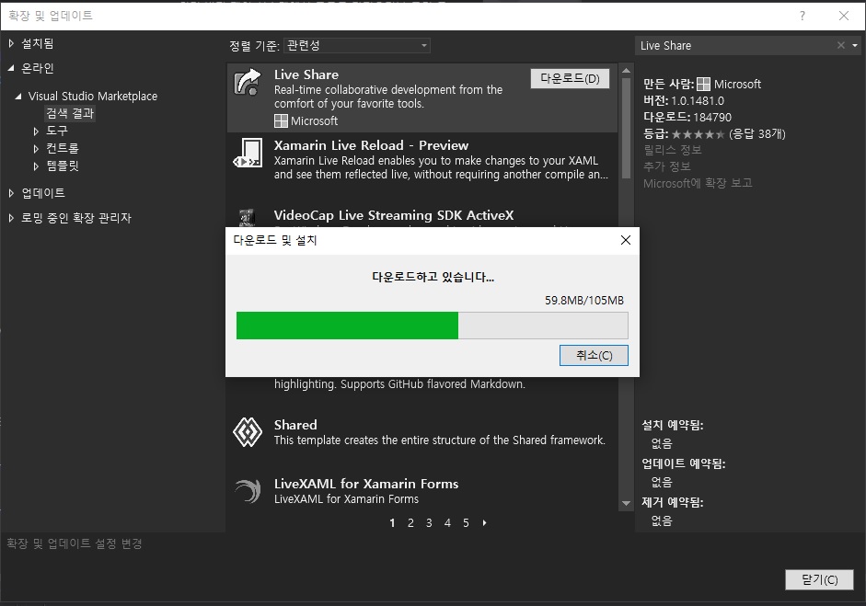Open 확장 및 업데이트 설정 변경 link

(75, 543)
